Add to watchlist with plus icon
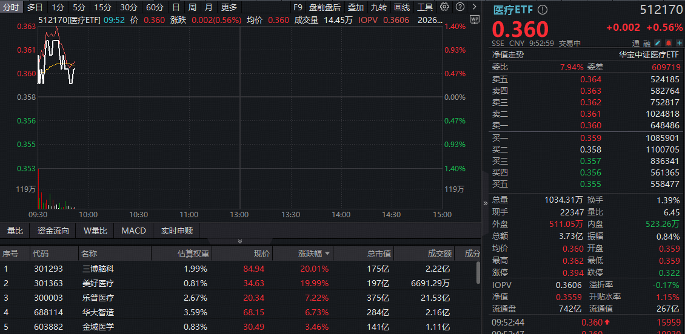The height and width of the screenshot is (334, 685). coord(679,44)
